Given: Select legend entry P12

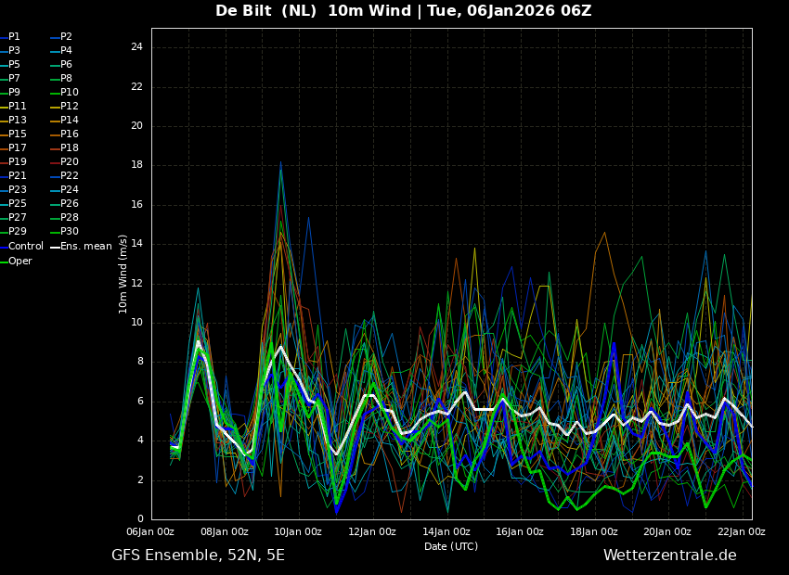Looking at the screenshot, I should pos(64,106).
